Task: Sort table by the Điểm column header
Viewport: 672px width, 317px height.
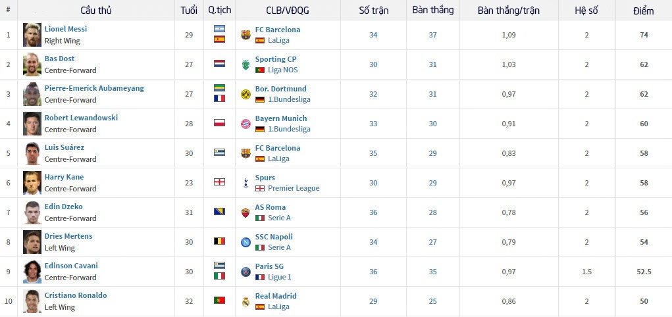Action: click(644, 11)
